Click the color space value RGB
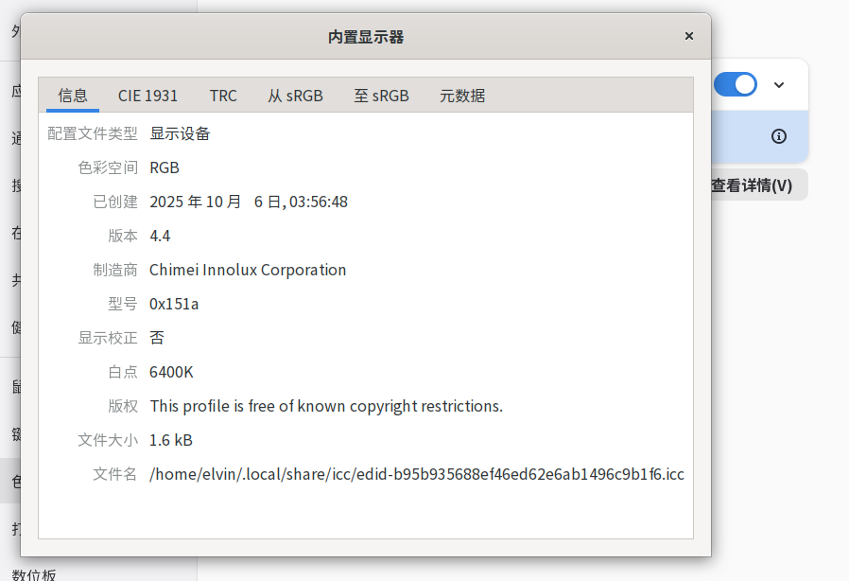This screenshot has height=581, width=849. 165,168
